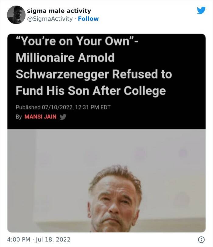The height and width of the screenshot is (247, 213).
Task: Click the blue Twitter bird logo
Action: pyautogui.click(x=201, y=10)
